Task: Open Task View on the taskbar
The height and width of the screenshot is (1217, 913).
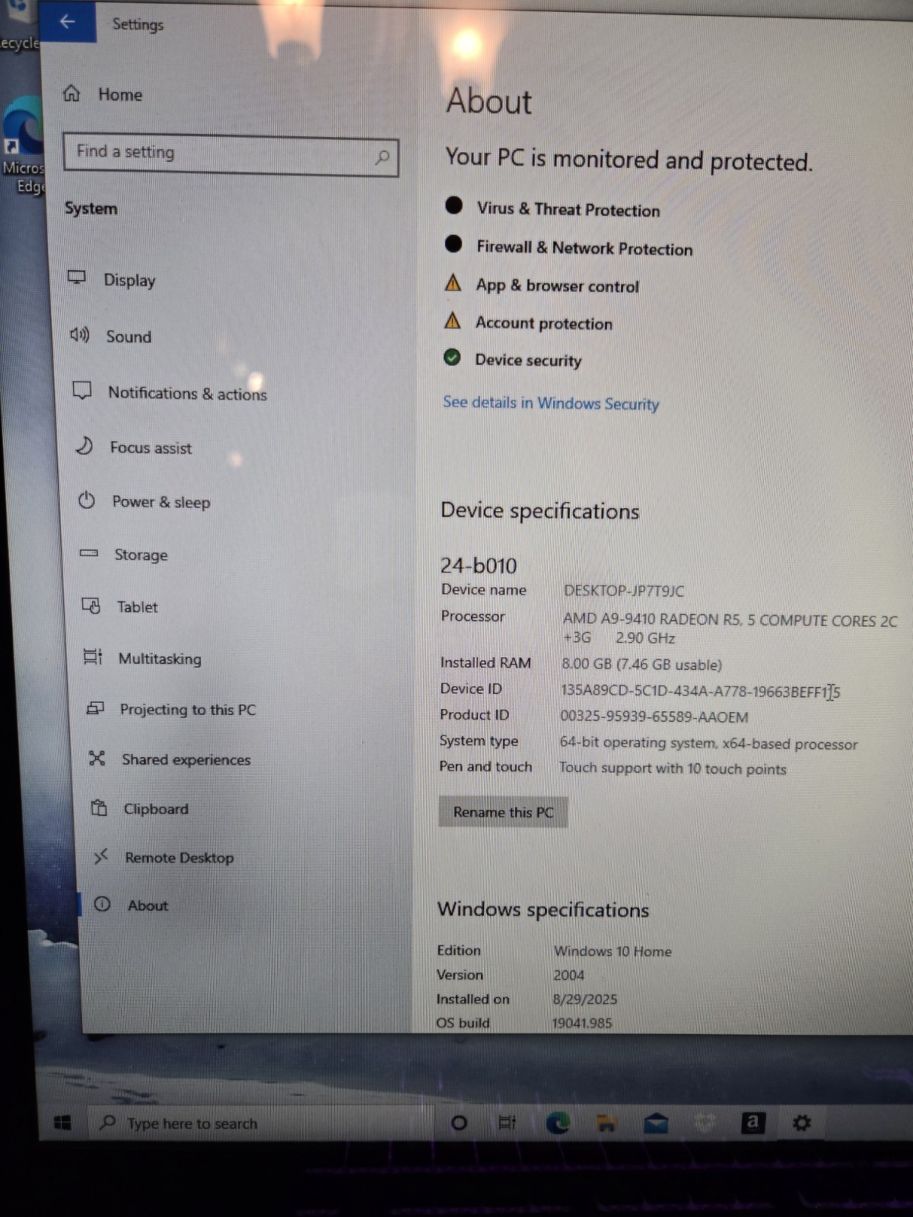Action: click(507, 1123)
